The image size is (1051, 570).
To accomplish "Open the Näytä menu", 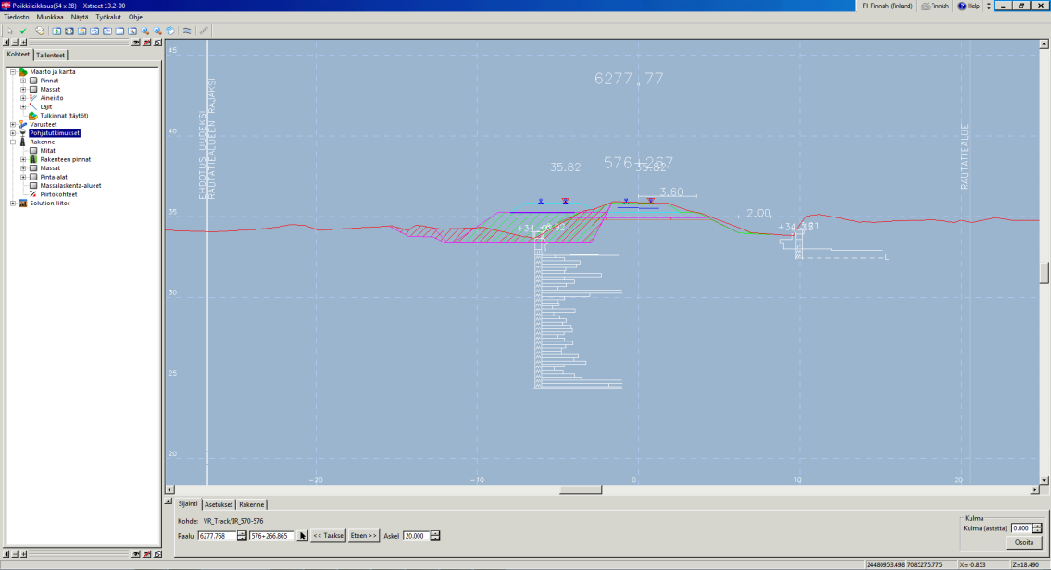I will coord(80,17).
